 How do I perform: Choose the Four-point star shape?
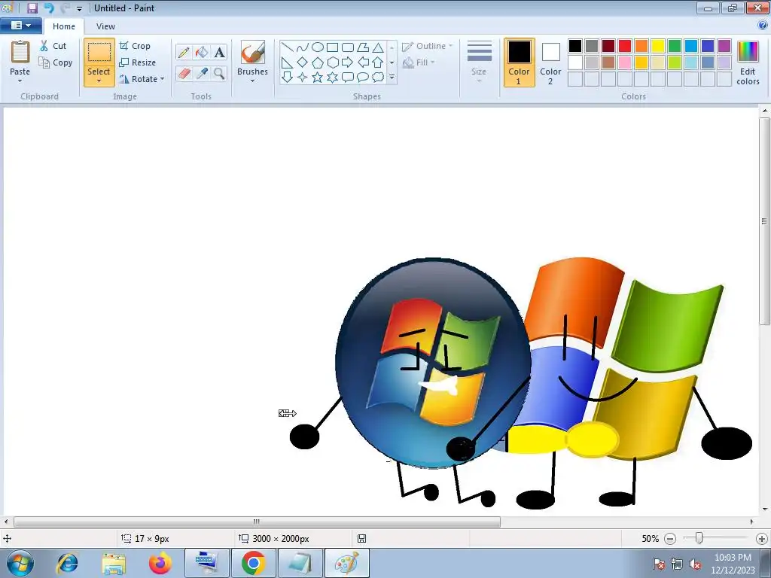303,78
